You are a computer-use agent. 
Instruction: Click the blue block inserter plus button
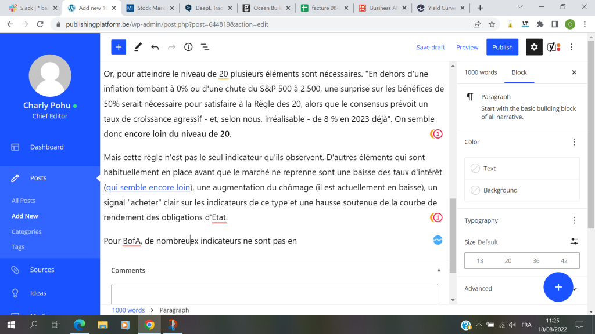[x=119, y=47]
